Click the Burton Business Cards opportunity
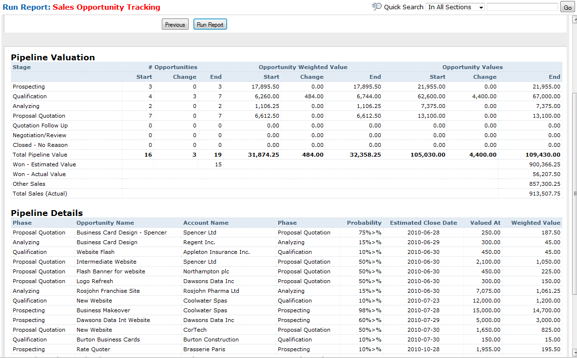This screenshot has width=577, height=358. (x=108, y=340)
